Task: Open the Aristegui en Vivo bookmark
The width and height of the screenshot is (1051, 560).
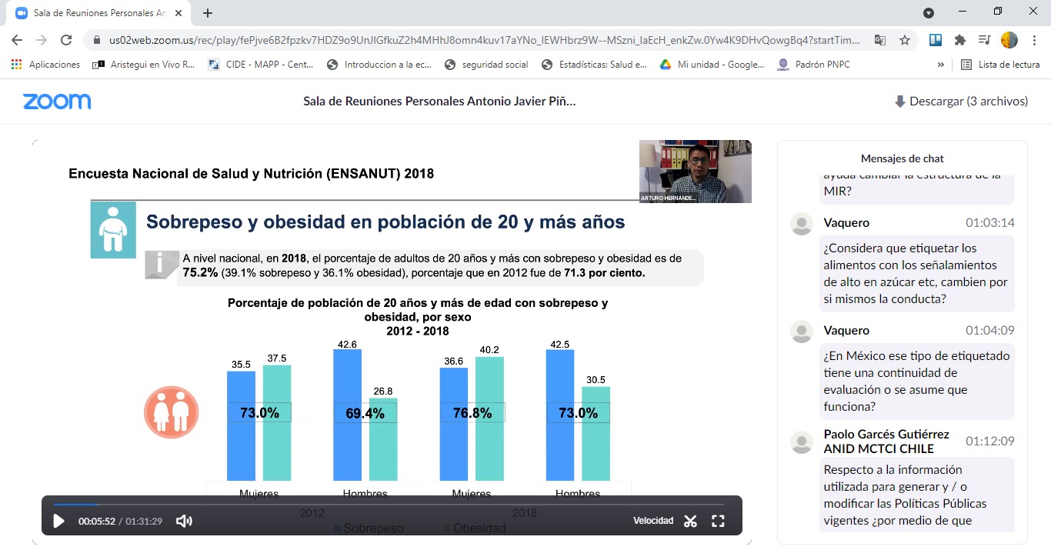Action: 143,65
